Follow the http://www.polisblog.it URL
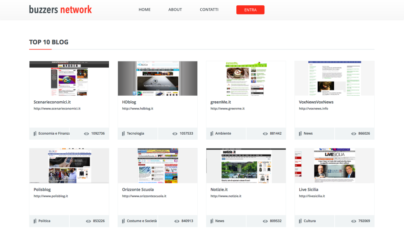 51,196
